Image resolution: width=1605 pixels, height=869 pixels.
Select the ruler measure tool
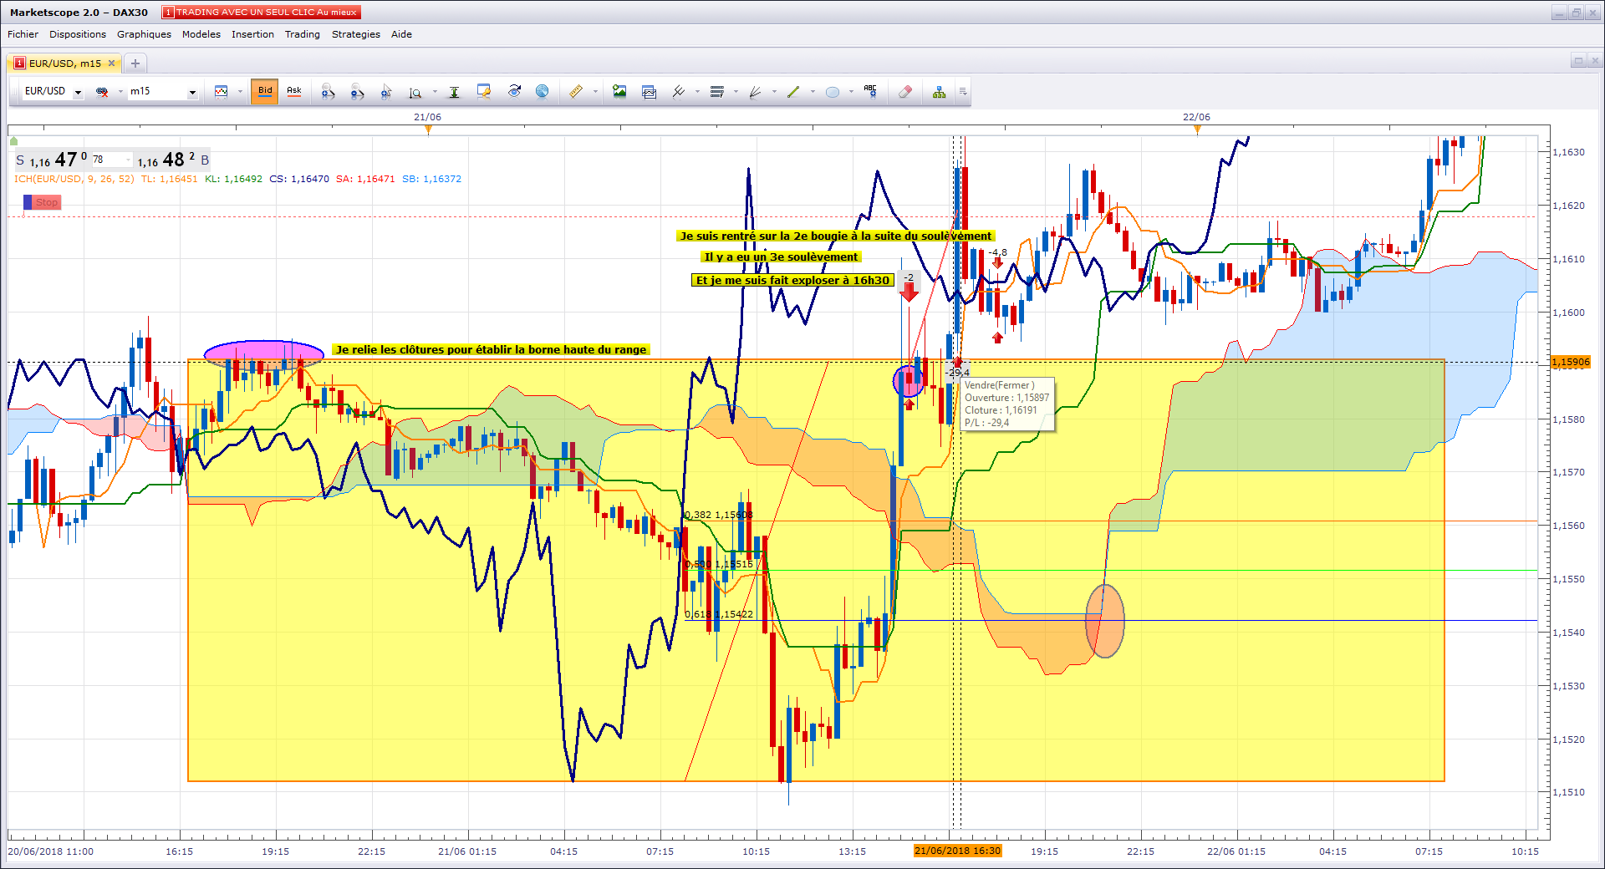[576, 92]
